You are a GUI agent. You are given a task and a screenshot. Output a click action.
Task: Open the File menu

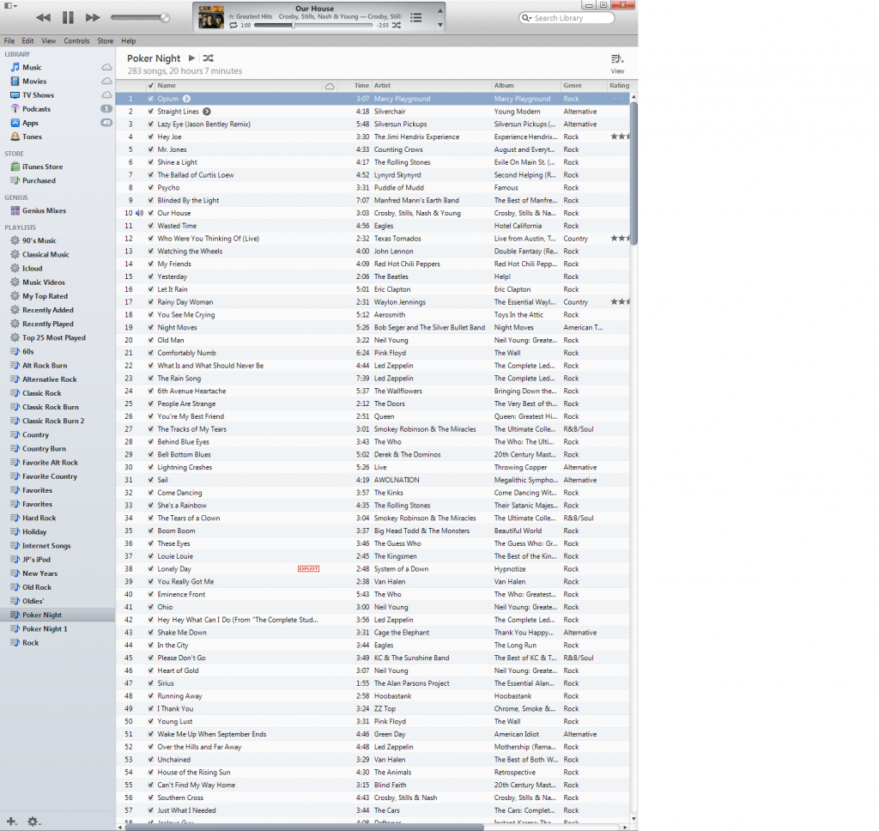[9, 41]
